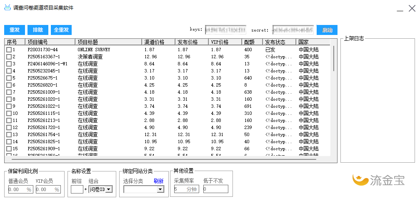
Task: Close the window
Action: click(x=412, y=8)
